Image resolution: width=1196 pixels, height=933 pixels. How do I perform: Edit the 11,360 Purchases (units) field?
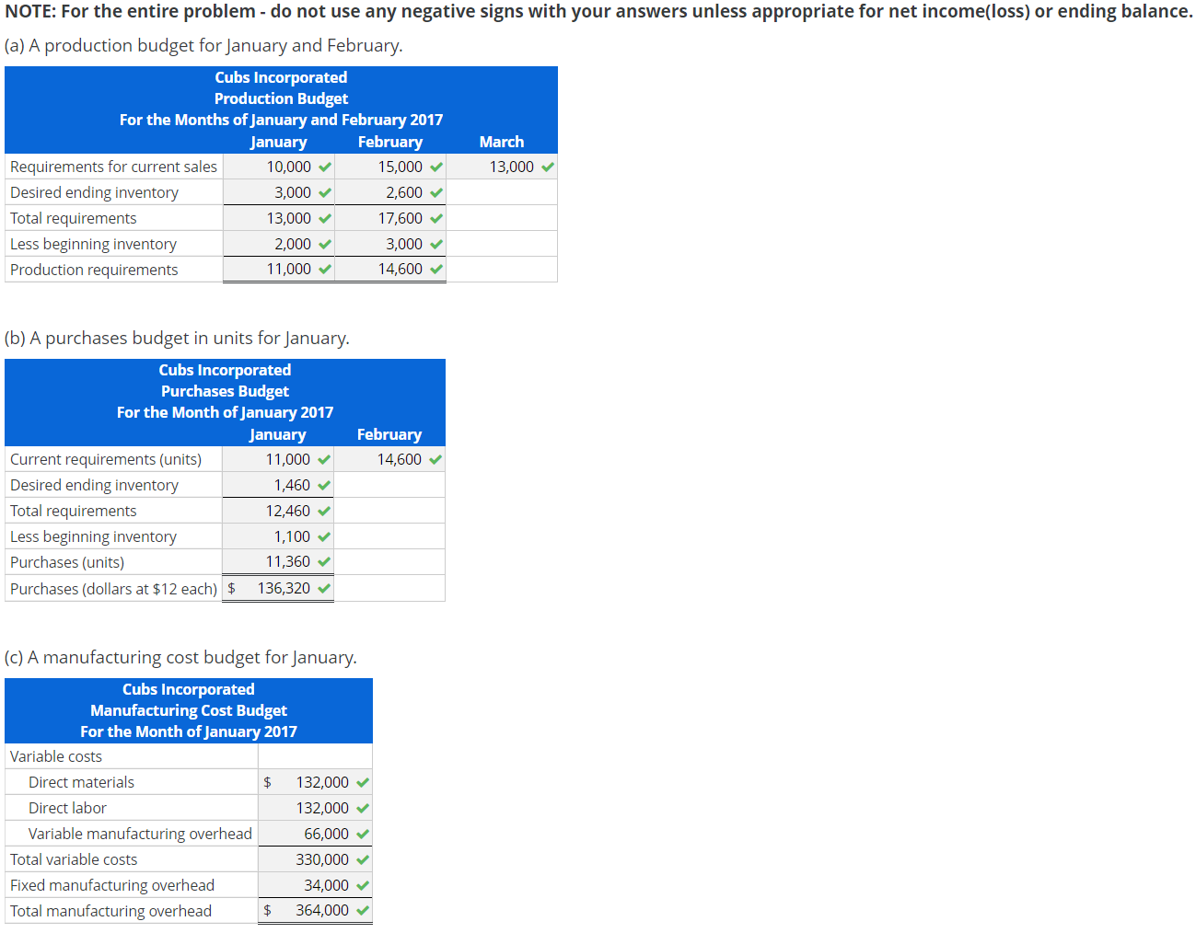click(x=277, y=561)
